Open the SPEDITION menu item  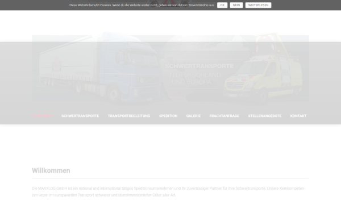(x=168, y=116)
